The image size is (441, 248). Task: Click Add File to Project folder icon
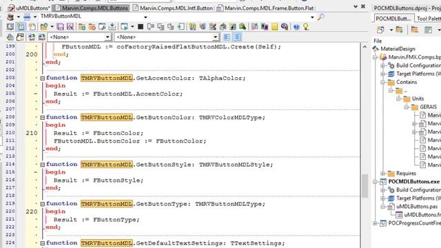tap(82, 27)
